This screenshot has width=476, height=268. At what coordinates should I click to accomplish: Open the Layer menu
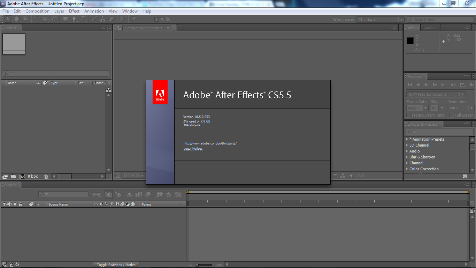pos(59,11)
